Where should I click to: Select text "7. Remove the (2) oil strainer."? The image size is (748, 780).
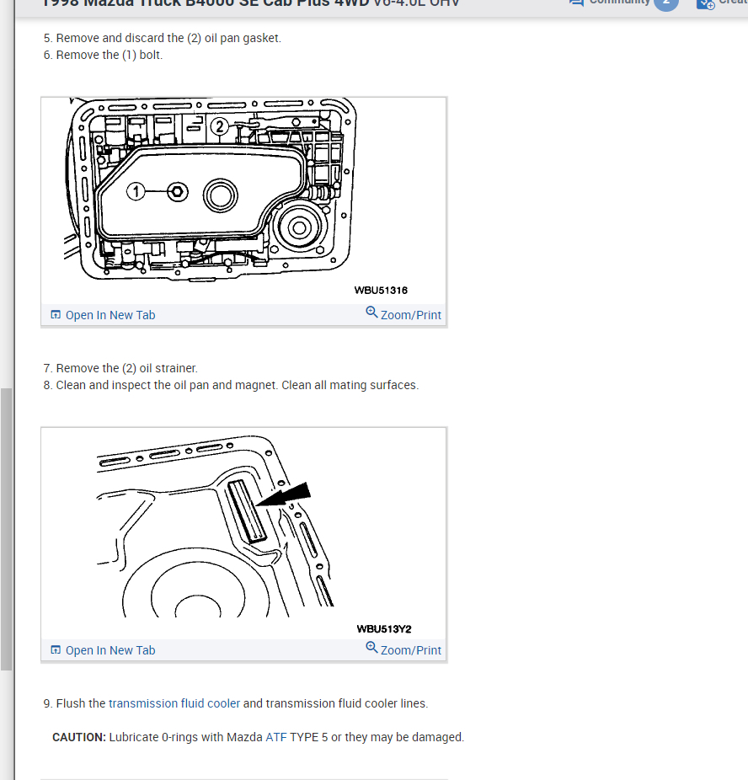(x=120, y=368)
